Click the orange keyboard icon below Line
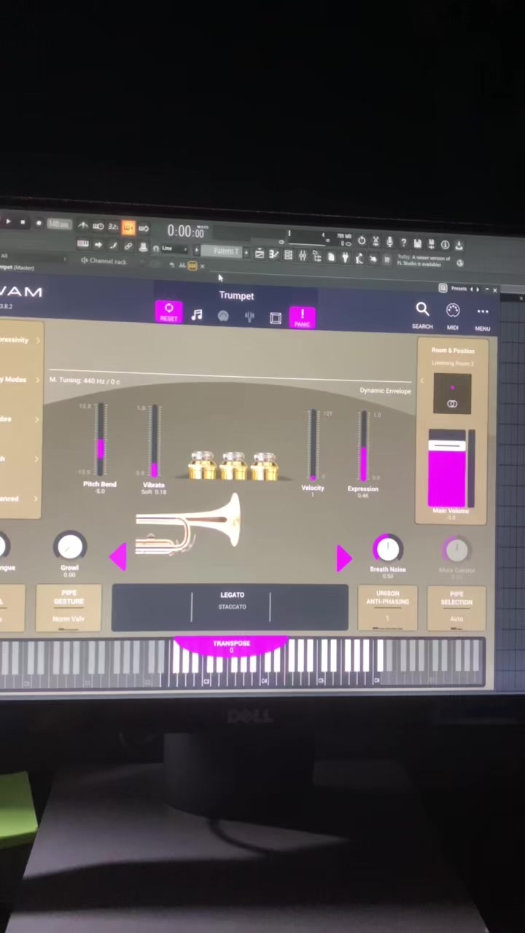The width and height of the screenshot is (525, 933). point(192,266)
